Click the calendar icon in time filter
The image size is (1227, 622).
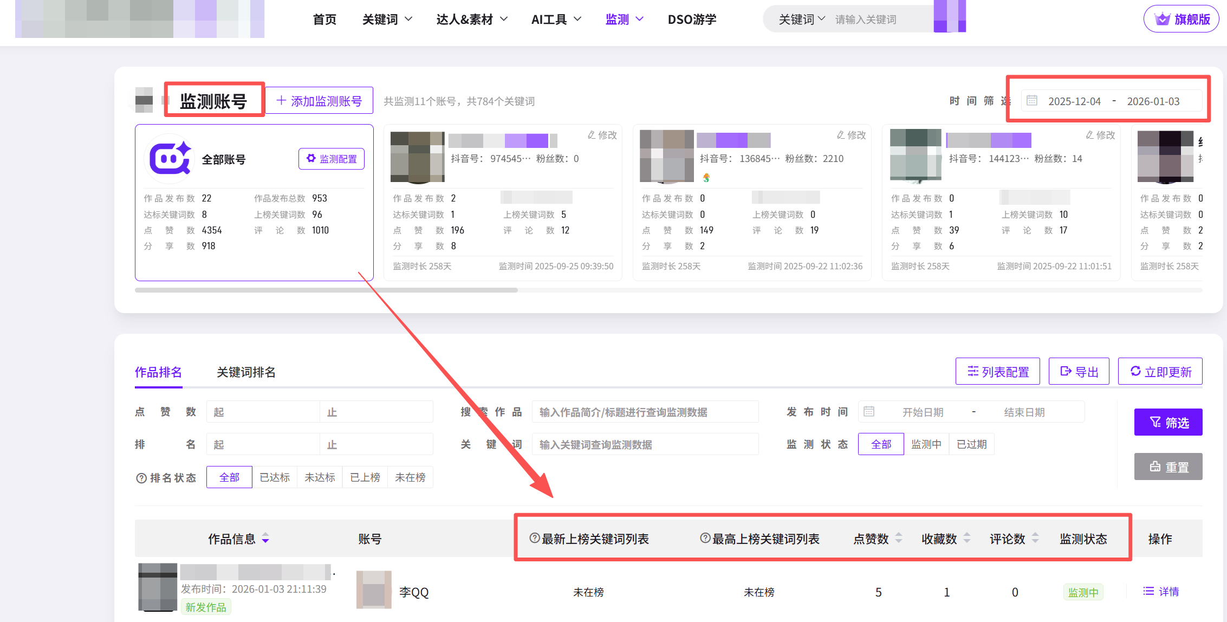(1032, 101)
